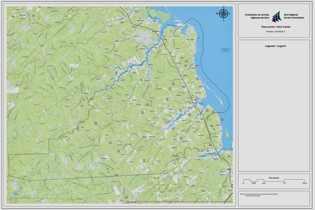Click the W letter on the compass rose

pyautogui.click(x=217, y=13)
